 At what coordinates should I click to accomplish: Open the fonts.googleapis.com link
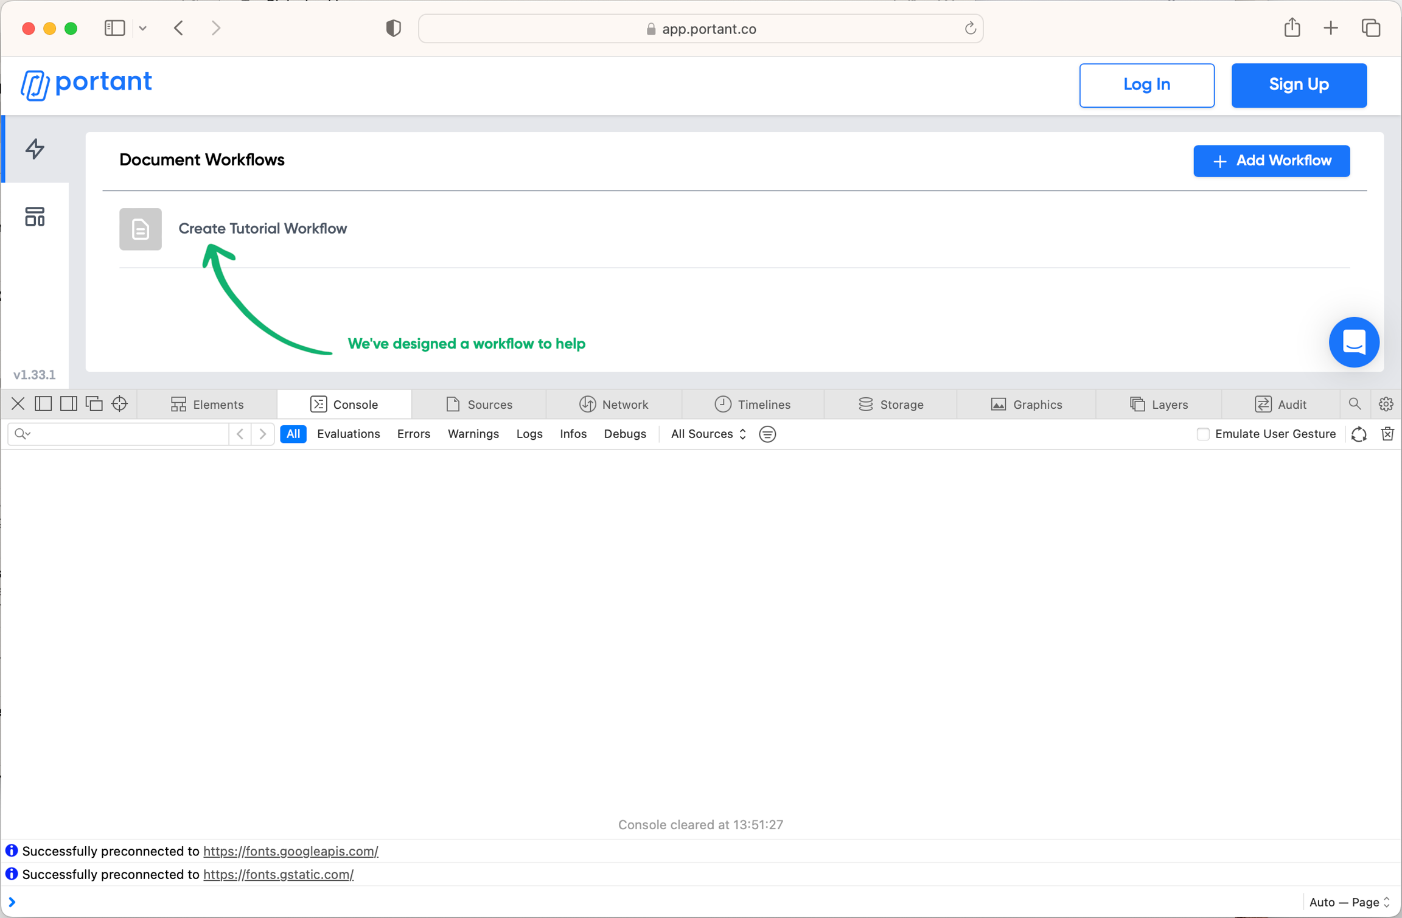290,851
